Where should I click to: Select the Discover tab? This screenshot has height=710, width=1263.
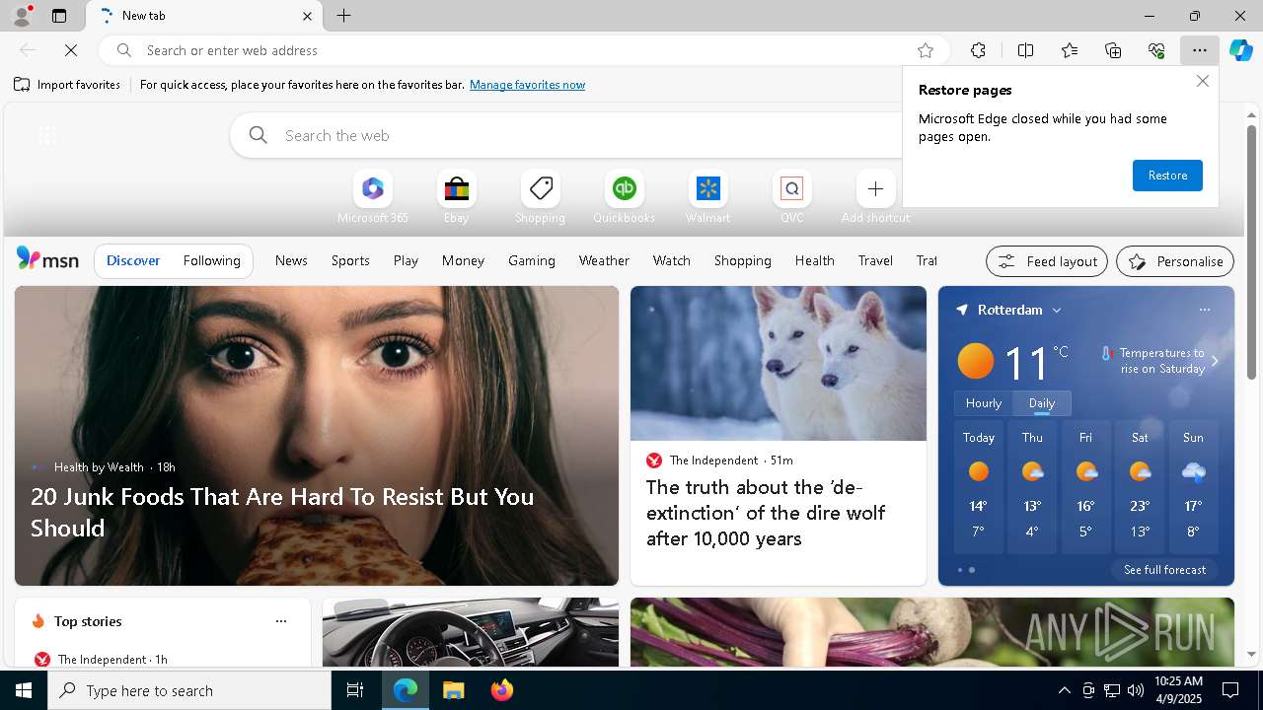(x=133, y=260)
